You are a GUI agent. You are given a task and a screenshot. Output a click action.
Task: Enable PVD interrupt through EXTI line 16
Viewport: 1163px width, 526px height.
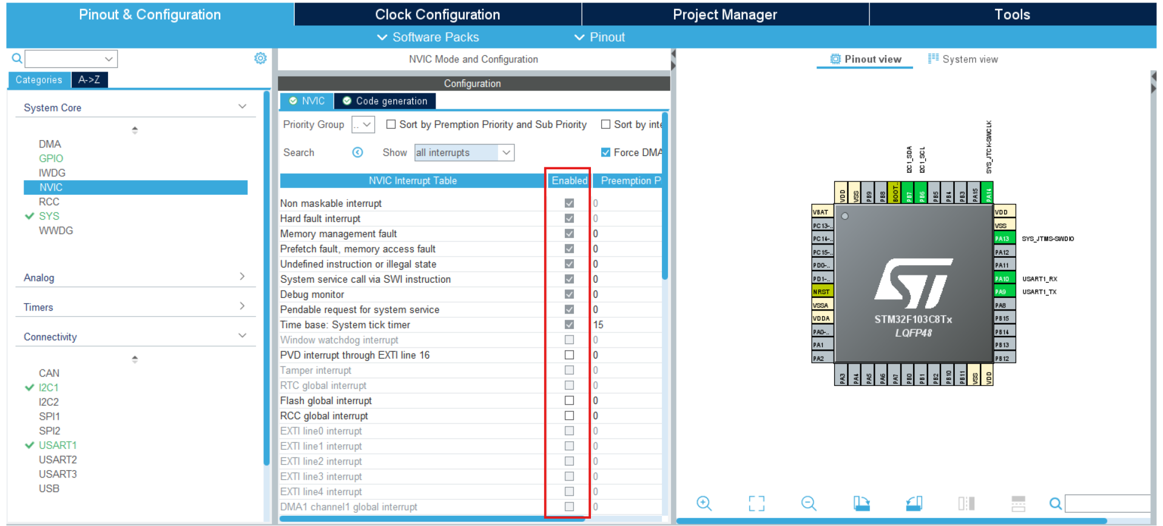(569, 355)
